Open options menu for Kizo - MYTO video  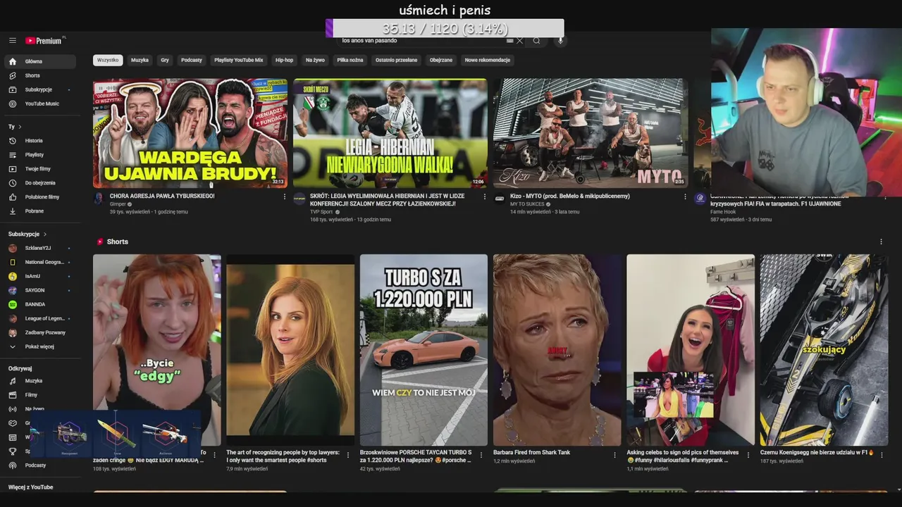[685, 197]
